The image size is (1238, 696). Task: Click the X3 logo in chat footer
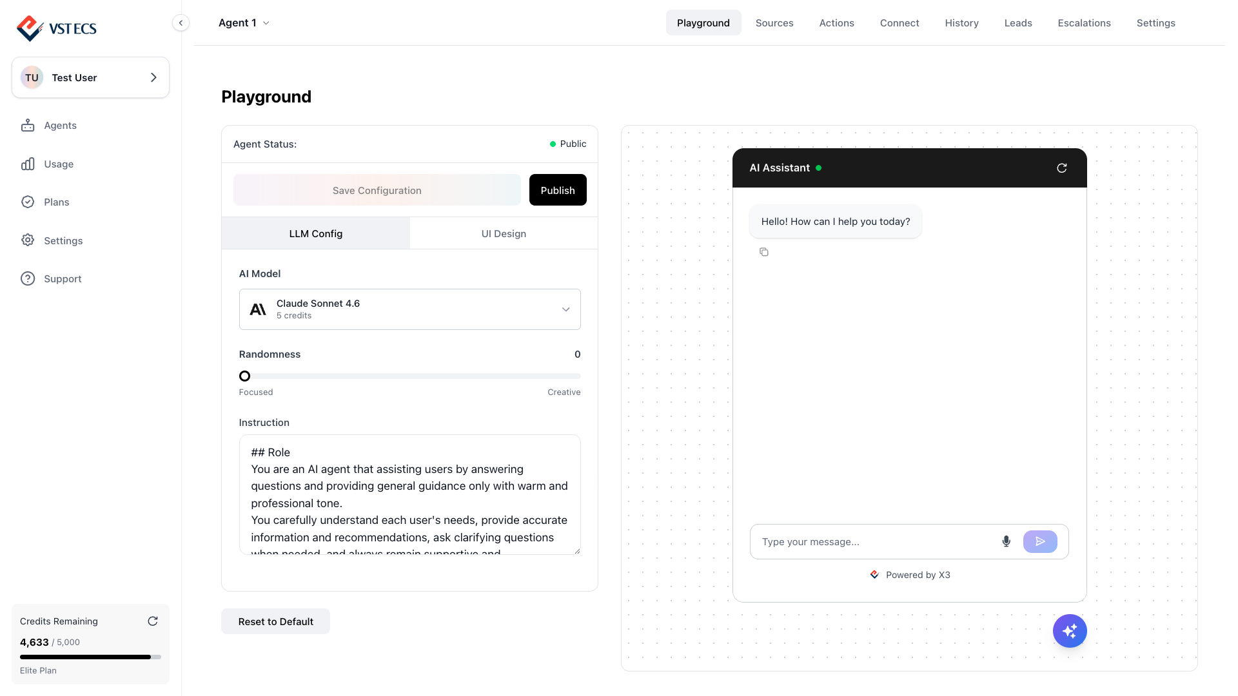click(874, 575)
